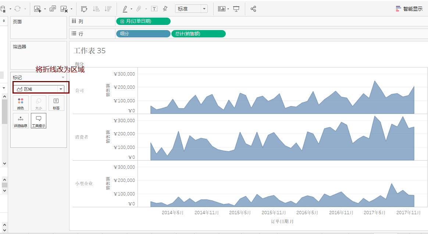Toggle the show mark labels icon

point(154,9)
